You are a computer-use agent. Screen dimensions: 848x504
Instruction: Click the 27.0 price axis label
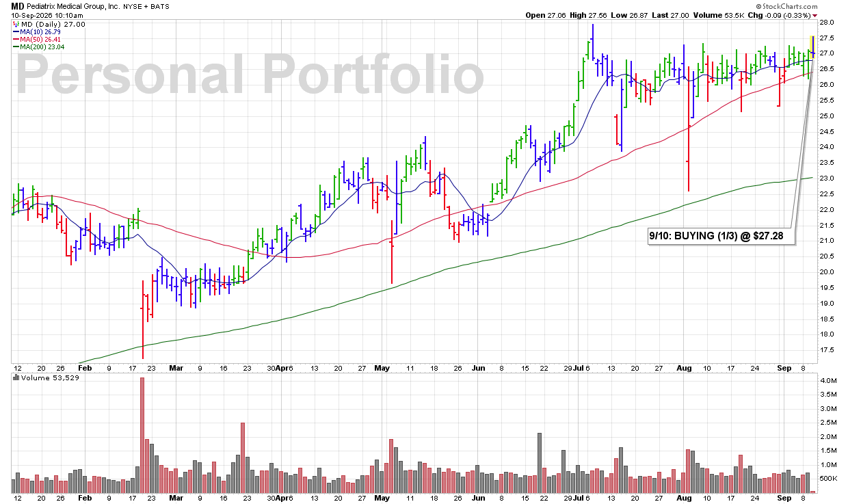(827, 53)
